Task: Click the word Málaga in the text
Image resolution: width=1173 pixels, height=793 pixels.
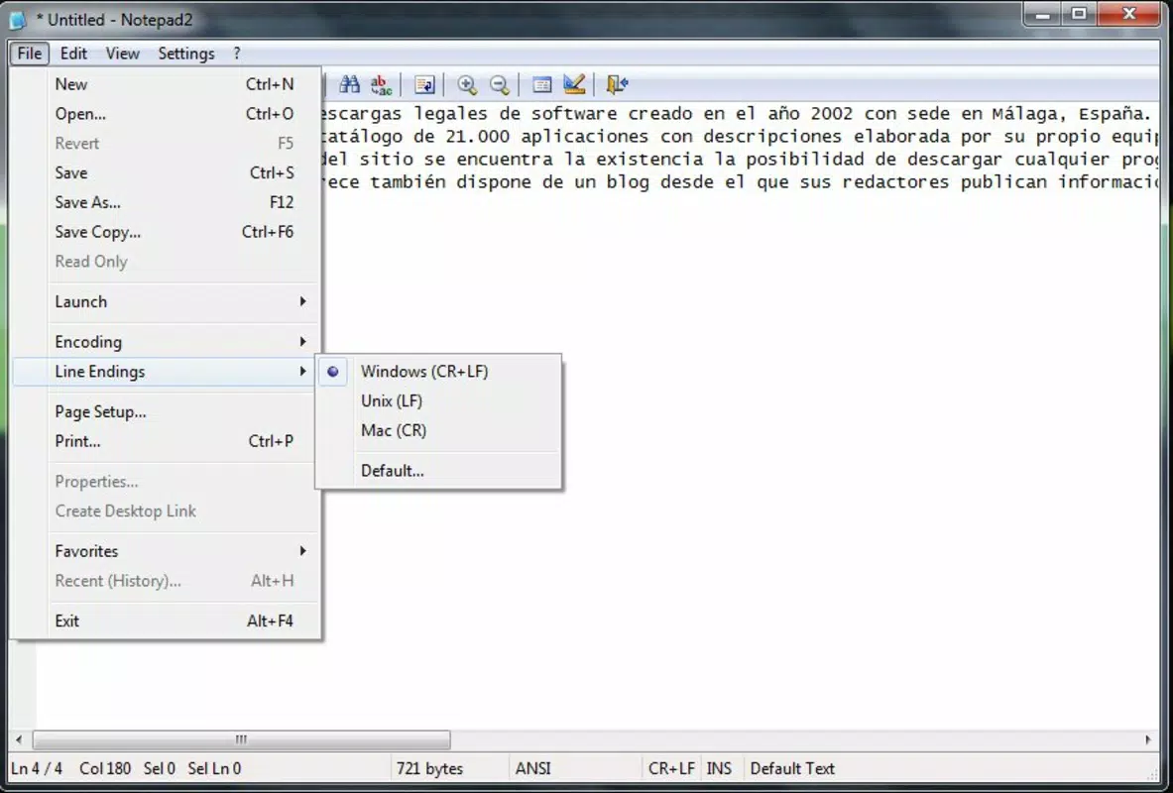Action: (x=1029, y=114)
